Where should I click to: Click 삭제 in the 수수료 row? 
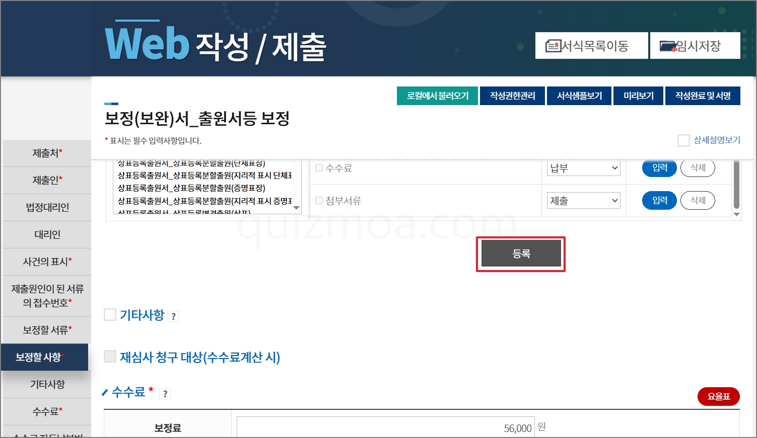coord(698,167)
